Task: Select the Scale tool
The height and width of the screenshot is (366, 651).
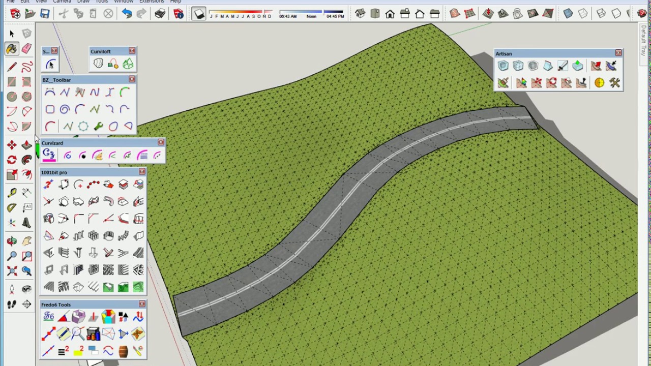Action: pos(12,175)
